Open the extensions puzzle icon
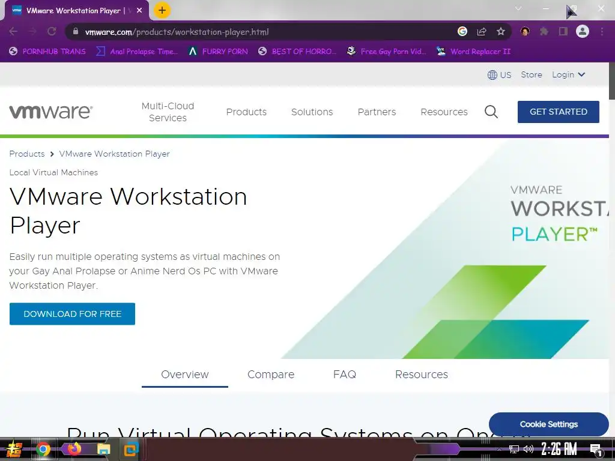 [544, 31]
